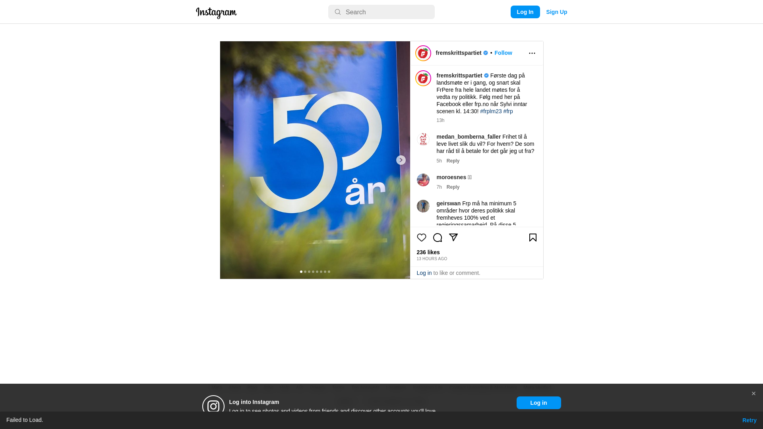Click the Log In button in the header
Screen dimensions: 763x429
point(525,12)
